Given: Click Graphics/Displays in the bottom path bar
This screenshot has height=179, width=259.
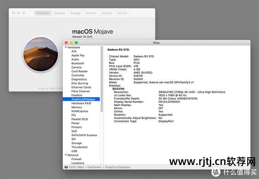Looking at the screenshot, I should click(x=118, y=167).
